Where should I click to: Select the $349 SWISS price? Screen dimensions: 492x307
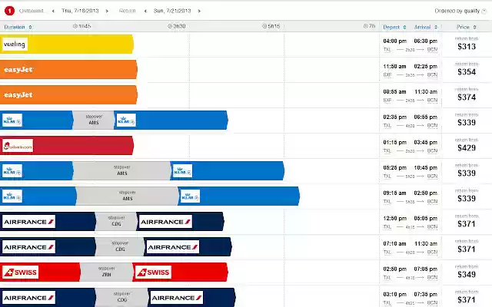(x=467, y=275)
